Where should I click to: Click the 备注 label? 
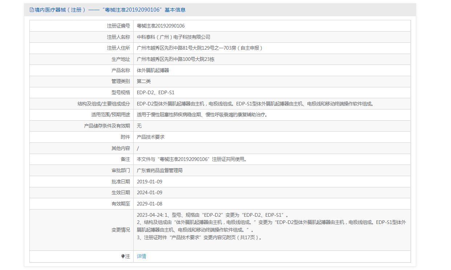[x=125, y=159]
